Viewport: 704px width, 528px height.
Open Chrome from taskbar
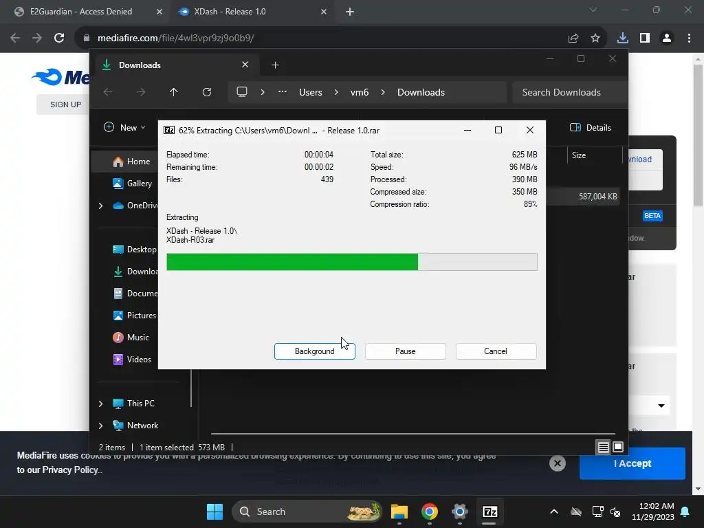pos(430,511)
